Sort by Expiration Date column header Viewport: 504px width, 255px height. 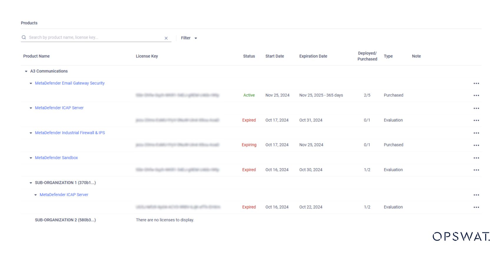tap(313, 56)
